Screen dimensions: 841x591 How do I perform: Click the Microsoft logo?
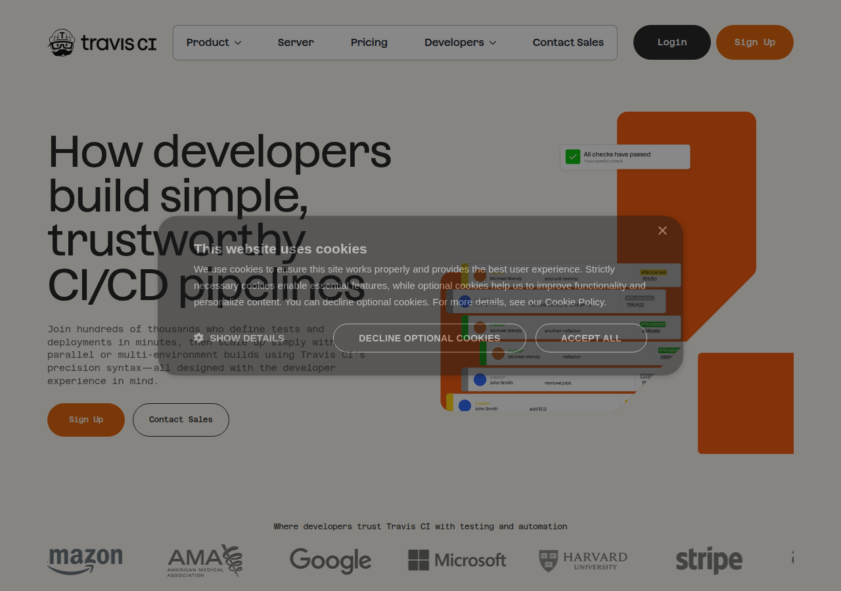(x=457, y=560)
